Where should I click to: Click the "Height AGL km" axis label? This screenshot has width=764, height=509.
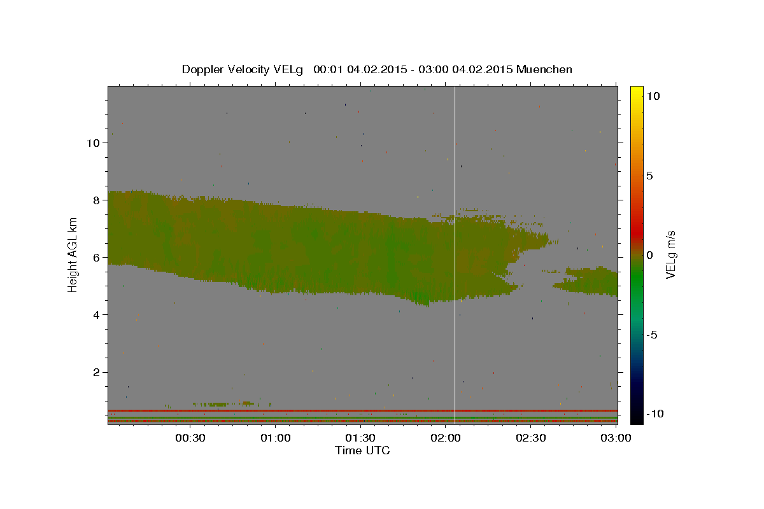(x=73, y=254)
